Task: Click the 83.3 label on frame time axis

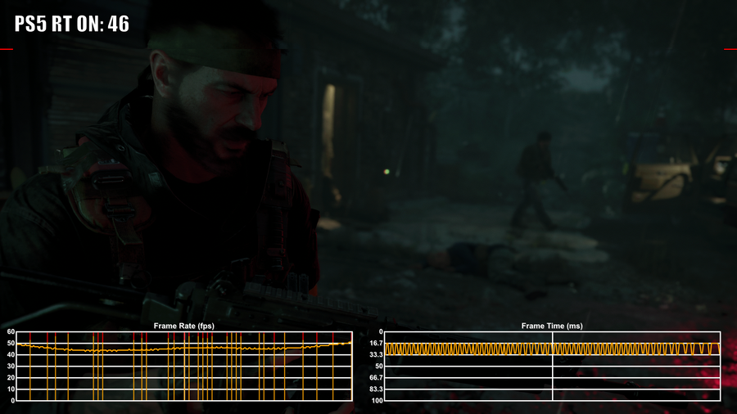Action: (x=374, y=389)
